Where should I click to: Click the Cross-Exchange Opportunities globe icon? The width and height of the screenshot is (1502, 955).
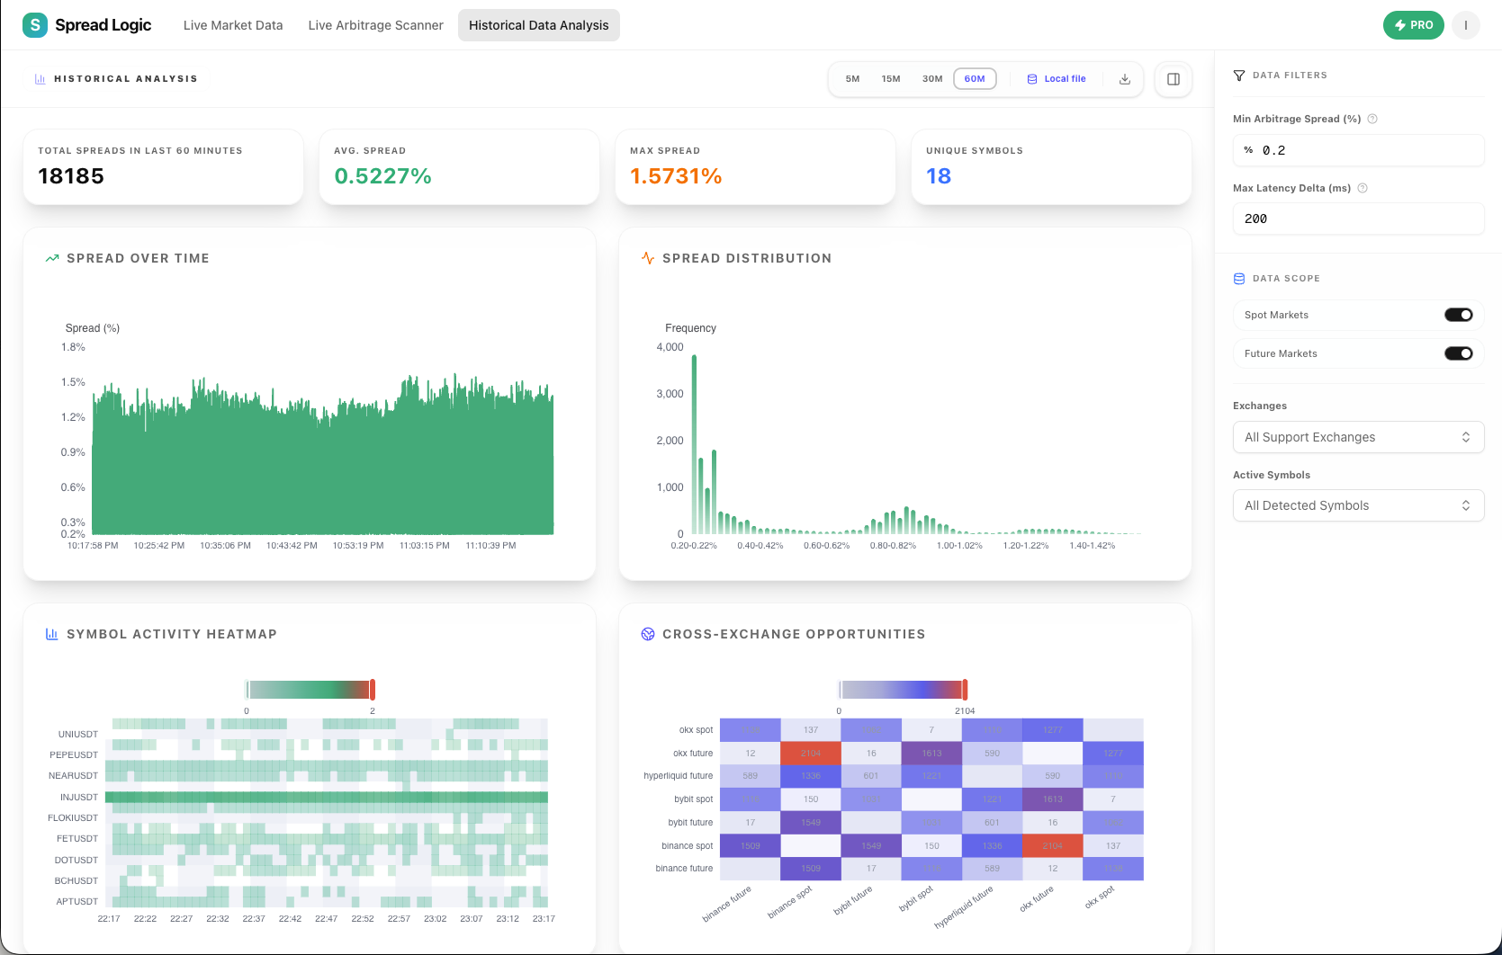point(647,633)
